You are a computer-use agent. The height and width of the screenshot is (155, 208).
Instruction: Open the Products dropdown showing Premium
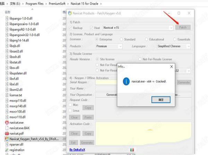(109, 46)
